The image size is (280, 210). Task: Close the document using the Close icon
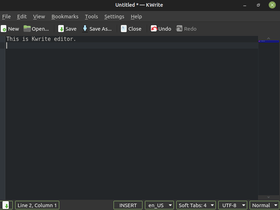pos(124,29)
